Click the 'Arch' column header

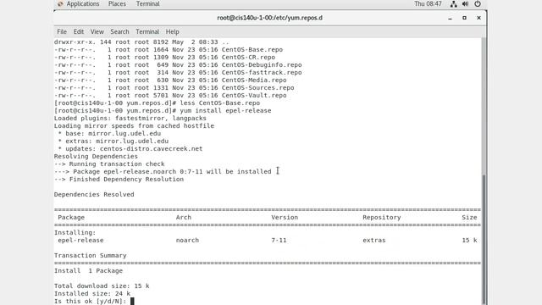(x=184, y=217)
